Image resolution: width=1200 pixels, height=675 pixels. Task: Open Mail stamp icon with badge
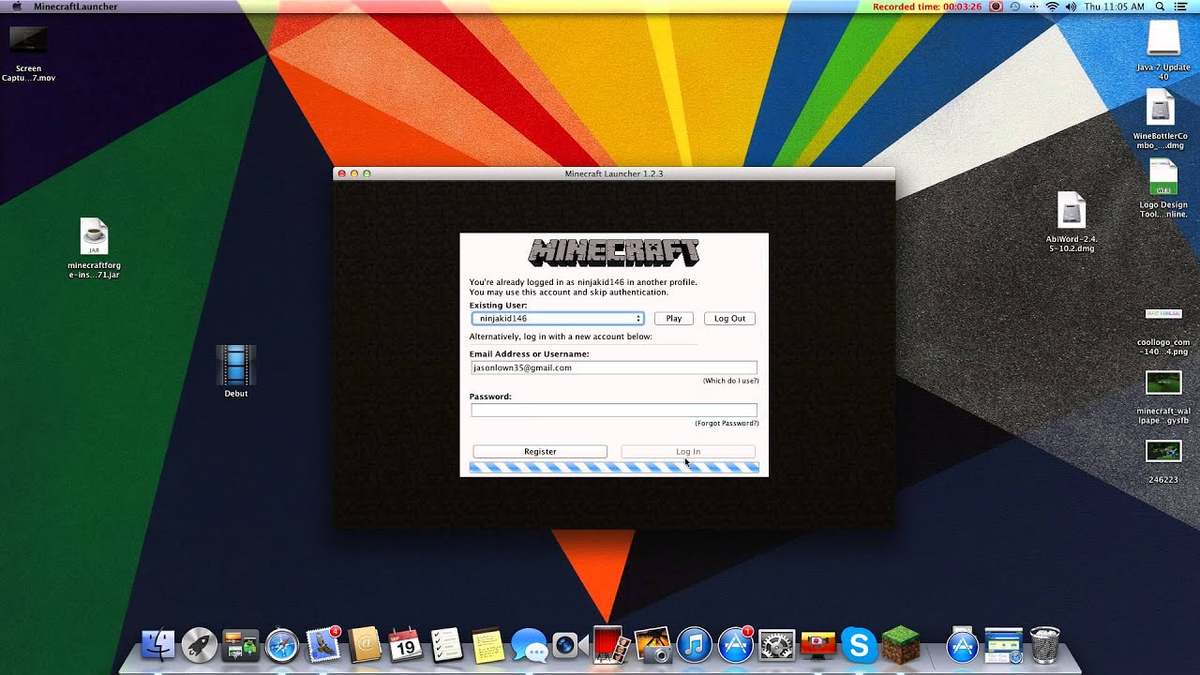click(x=323, y=645)
